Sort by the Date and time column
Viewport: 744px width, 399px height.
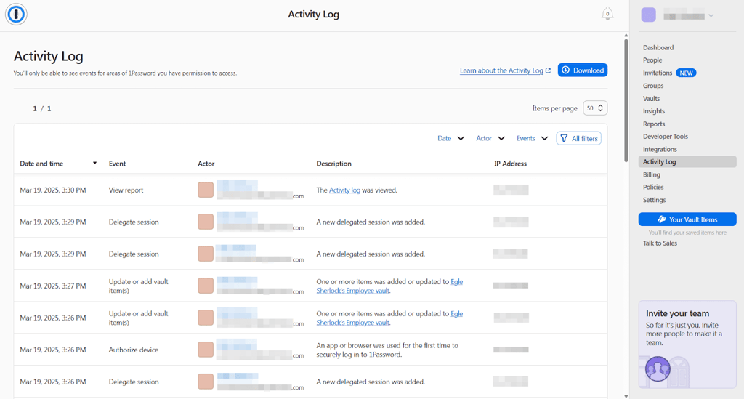pos(58,164)
